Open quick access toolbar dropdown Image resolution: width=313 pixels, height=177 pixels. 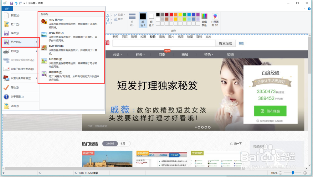pos(24,3)
